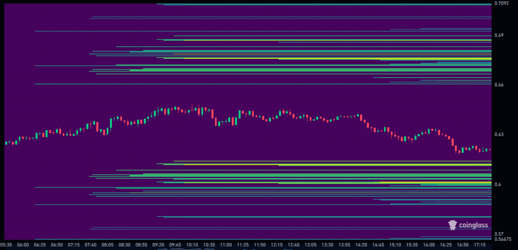Select the 17:15 time axis marker
Image resolution: width=518 pixels, height=250 pixels.
pyautogui.click(x=480, y=245)
